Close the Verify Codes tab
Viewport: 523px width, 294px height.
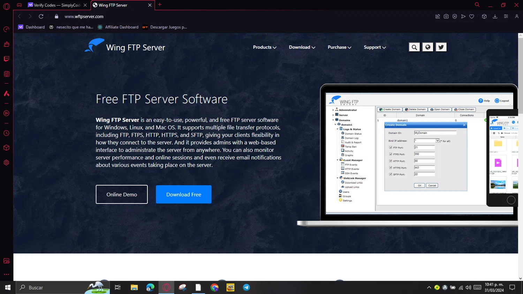point(85,5)
